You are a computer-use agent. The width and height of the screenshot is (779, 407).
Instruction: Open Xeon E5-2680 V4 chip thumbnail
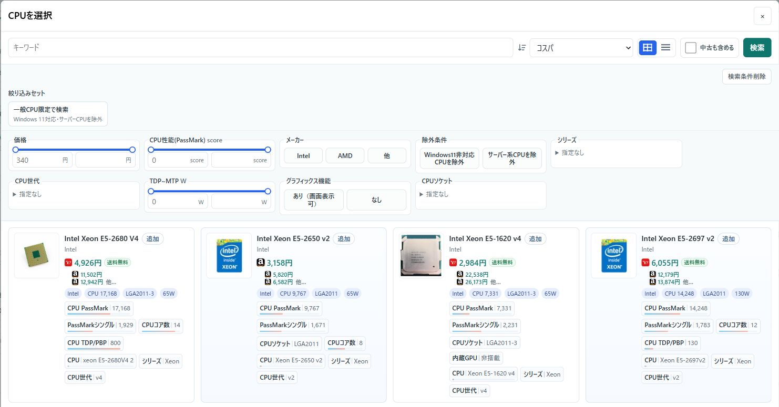point(37,255)
